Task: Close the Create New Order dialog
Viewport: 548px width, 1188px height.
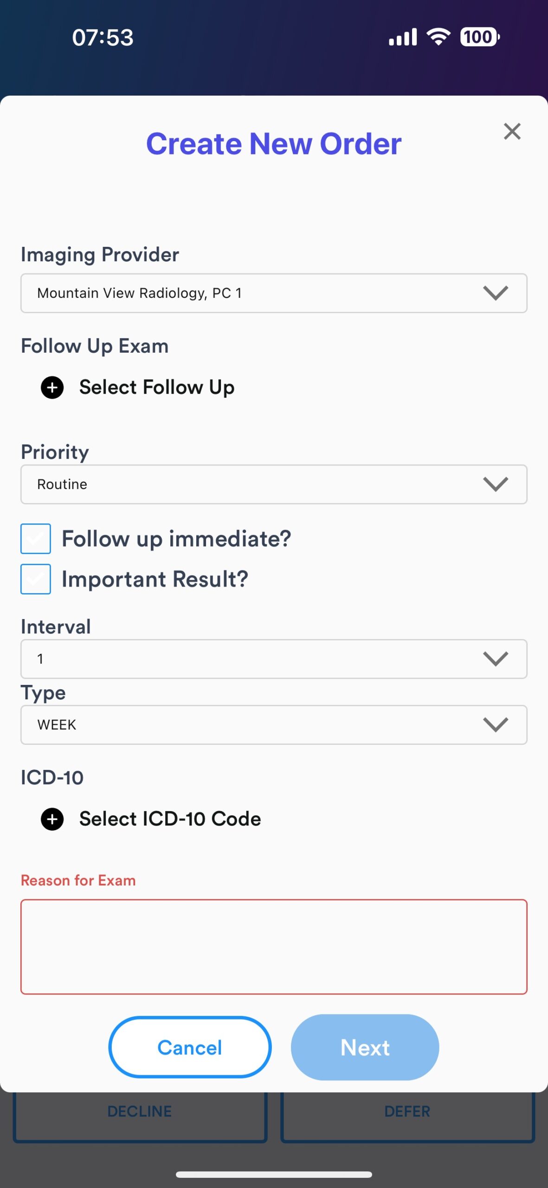Action: coord(512,131)
